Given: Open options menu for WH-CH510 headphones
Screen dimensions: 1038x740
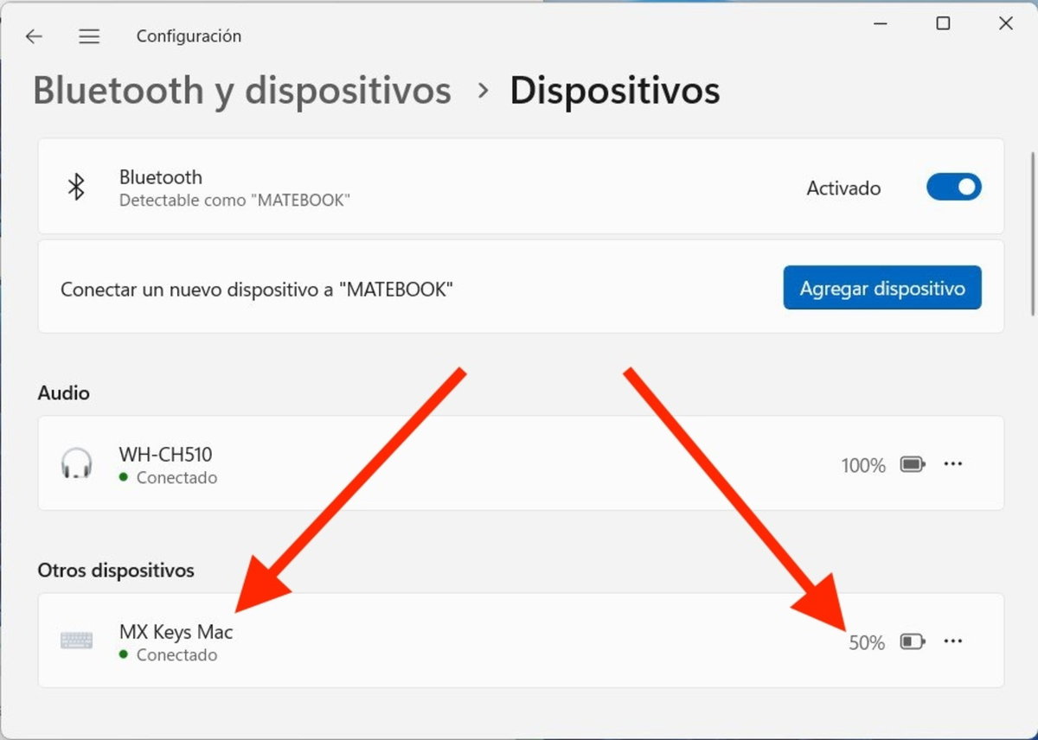Looking at the screenshot, I should 953,464.
